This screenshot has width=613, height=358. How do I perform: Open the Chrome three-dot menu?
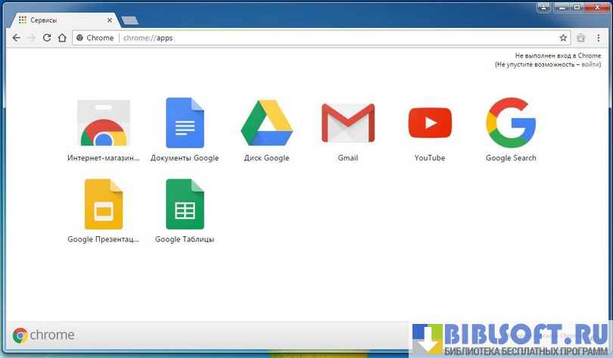(599, 38)
